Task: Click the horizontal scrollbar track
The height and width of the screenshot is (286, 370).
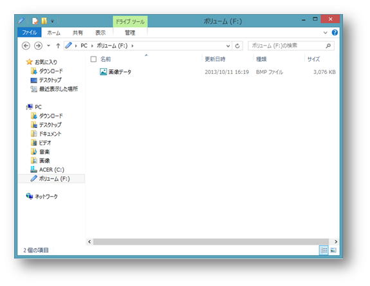Action: click(210, 242)
